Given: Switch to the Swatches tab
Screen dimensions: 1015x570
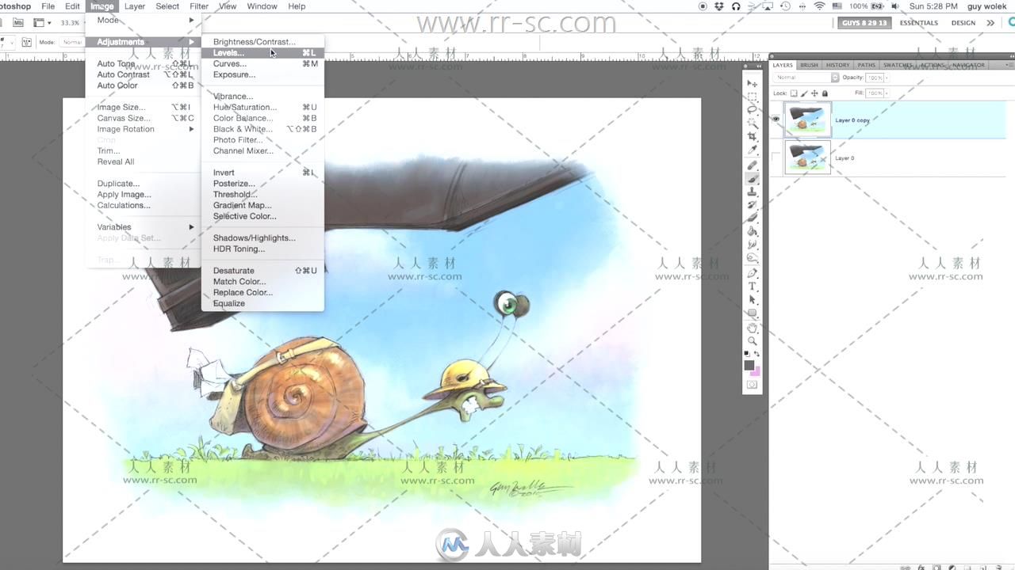Looking at the screenshot, I should point(898,65).
